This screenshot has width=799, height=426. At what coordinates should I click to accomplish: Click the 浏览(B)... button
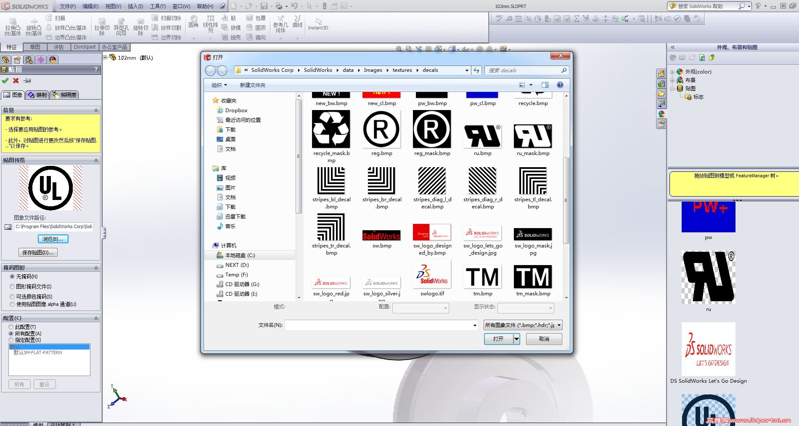pos(53,239)
